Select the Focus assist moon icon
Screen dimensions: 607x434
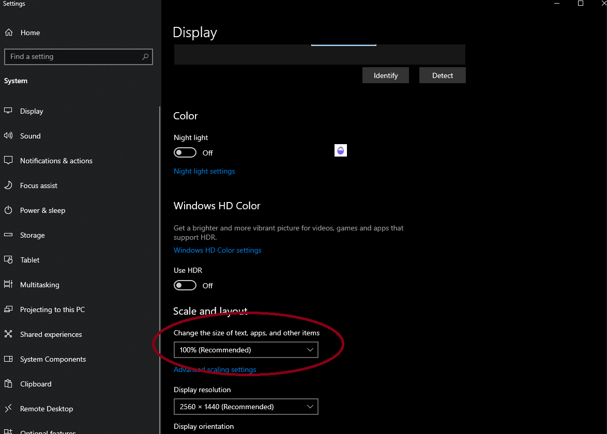(x=8, y=185)
